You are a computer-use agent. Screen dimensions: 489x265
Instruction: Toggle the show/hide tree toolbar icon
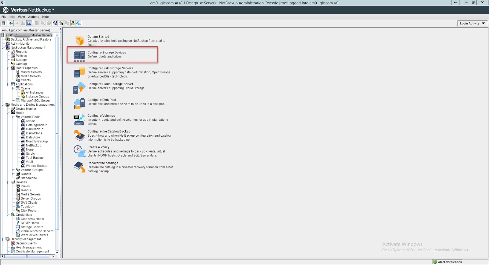click(29, 23)
